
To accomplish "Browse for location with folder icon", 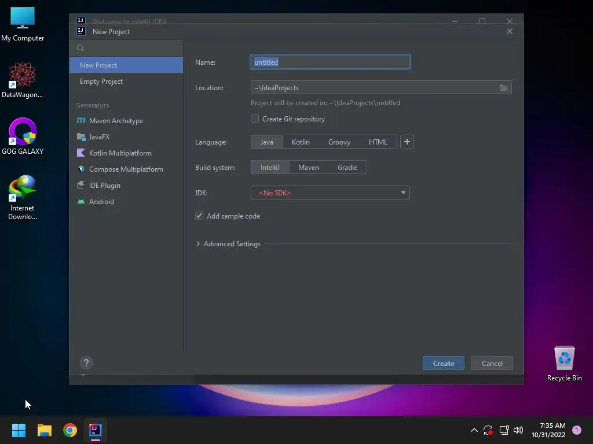I will 503,88.
